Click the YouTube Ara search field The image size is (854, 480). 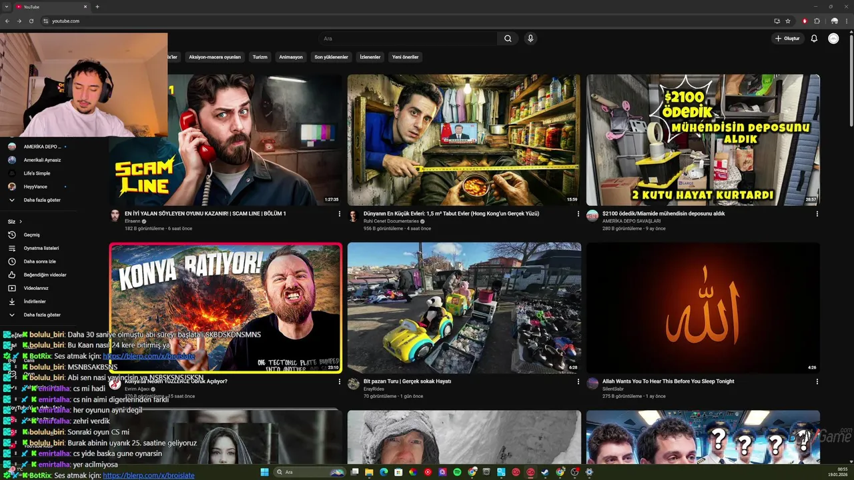click(x=407, y=39)
